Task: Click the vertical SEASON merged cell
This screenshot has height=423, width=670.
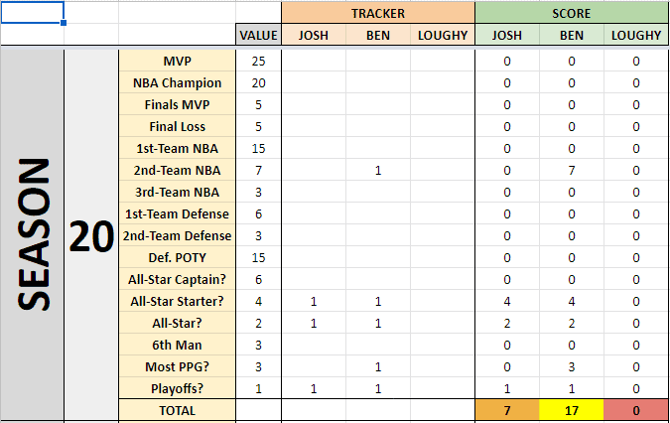Action: click(33, 234)
